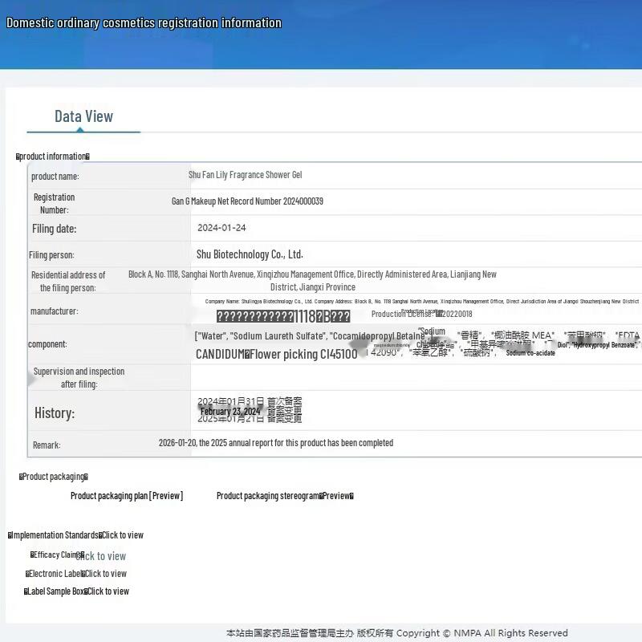Open the Product packaging plan Preview link

point(127,496)
